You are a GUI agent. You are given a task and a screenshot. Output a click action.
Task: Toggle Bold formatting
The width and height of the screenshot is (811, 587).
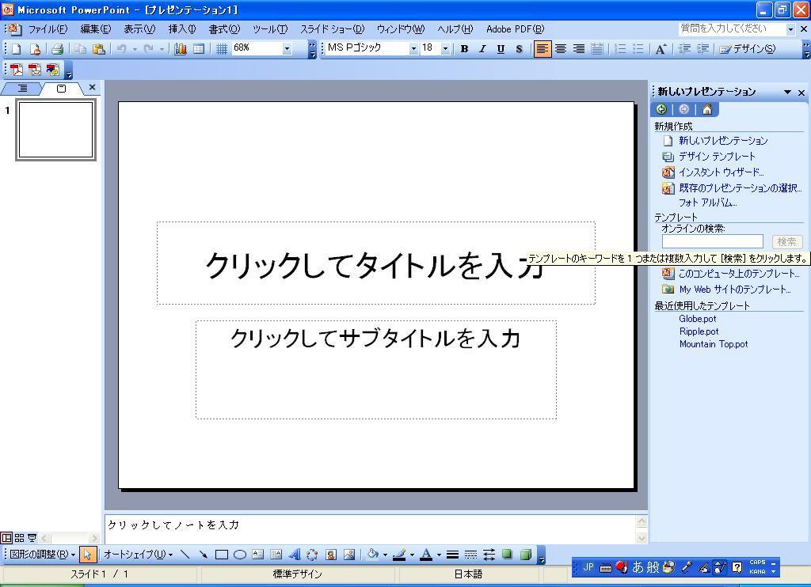tap(464, 49)
